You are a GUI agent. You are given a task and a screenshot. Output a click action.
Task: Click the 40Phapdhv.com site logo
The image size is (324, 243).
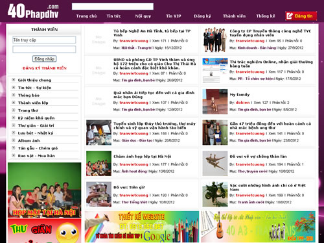click(x=33, y=11)
